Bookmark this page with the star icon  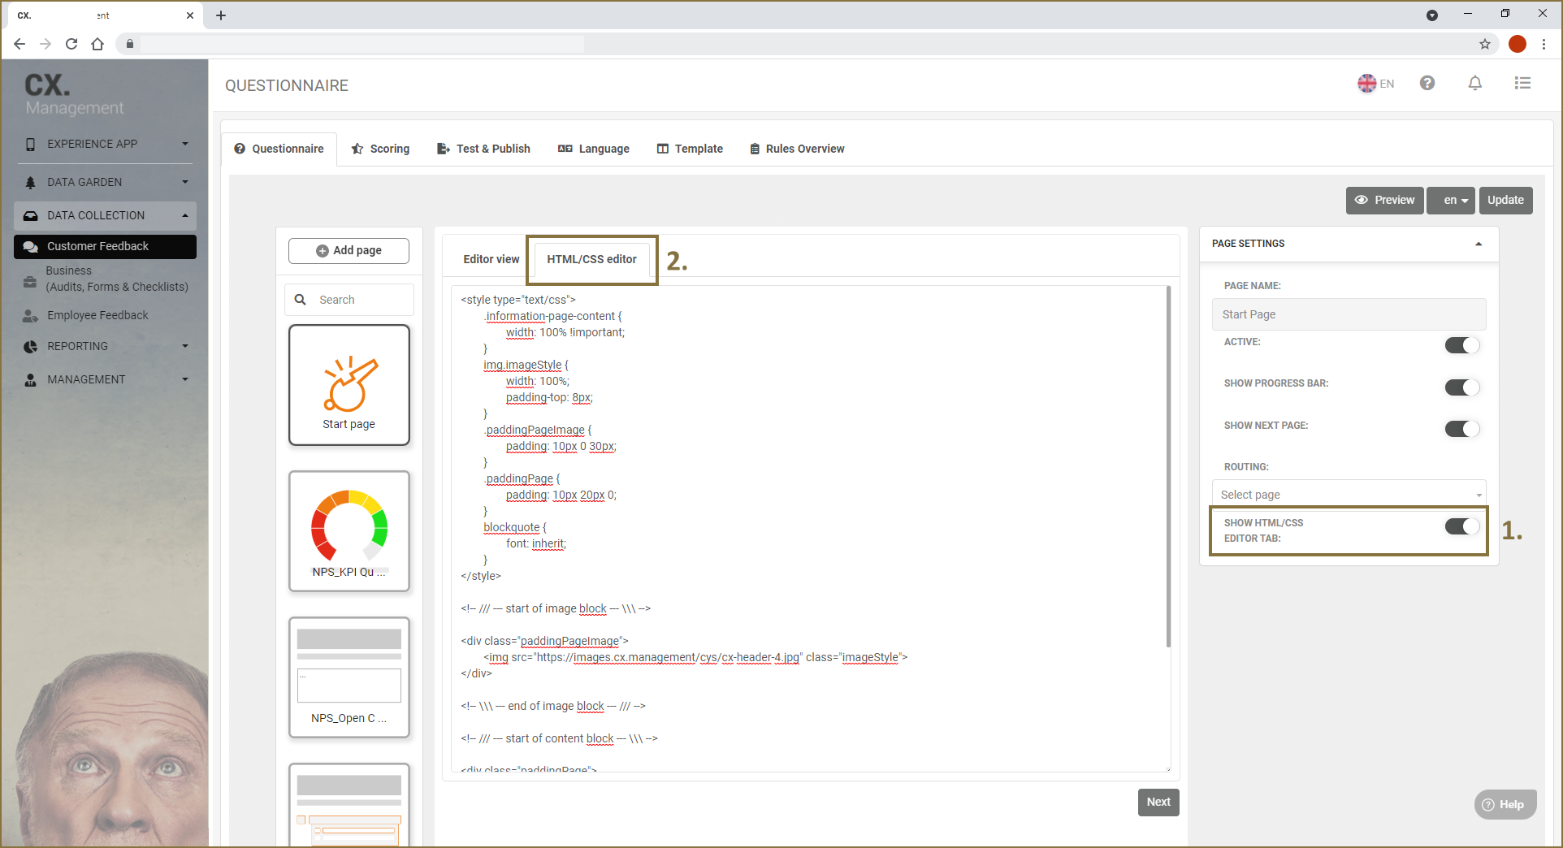[1485, 44]
